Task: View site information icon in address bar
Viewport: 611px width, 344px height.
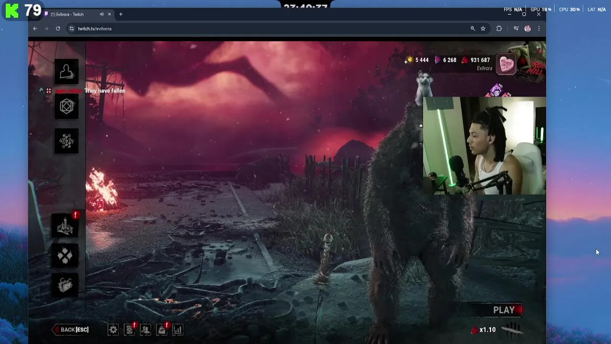Action: coord(72,29)
